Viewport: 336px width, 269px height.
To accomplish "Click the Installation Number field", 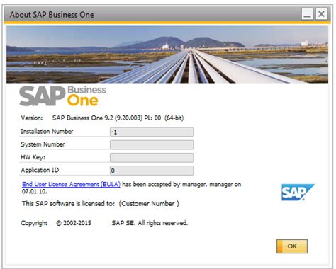I will point(152,132).
